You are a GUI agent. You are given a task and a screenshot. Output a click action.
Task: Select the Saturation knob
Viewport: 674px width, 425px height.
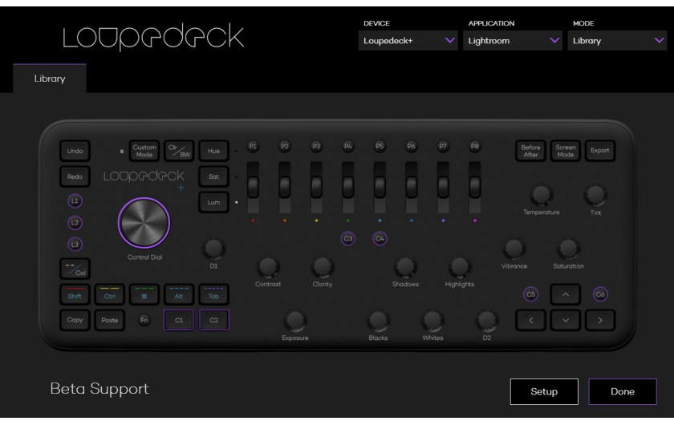pyautogui.click(x=568, y=249)
